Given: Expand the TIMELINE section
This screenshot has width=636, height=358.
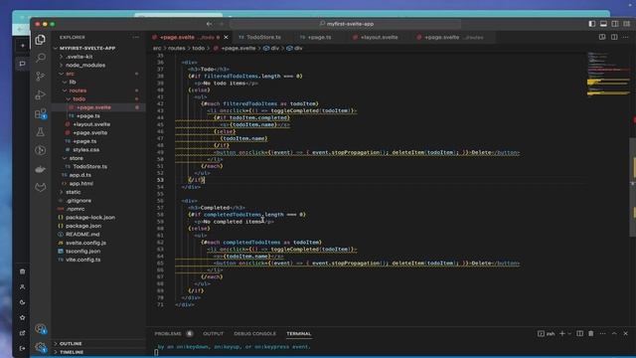Looking at the screenshot, I should tap(72, 352).
